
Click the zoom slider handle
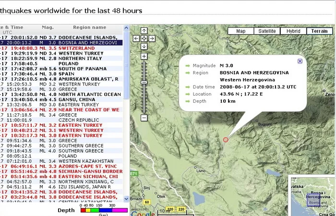tap(144, 83)
